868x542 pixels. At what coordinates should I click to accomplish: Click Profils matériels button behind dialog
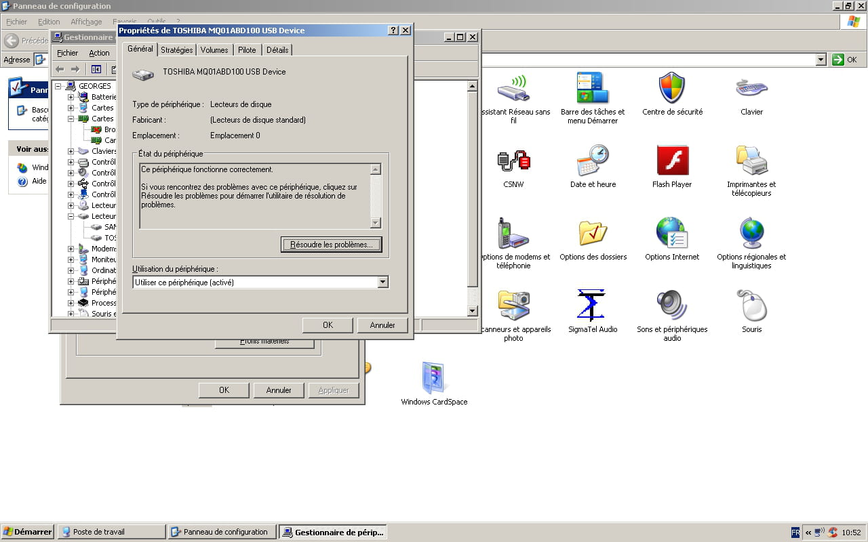pos(264,342)
